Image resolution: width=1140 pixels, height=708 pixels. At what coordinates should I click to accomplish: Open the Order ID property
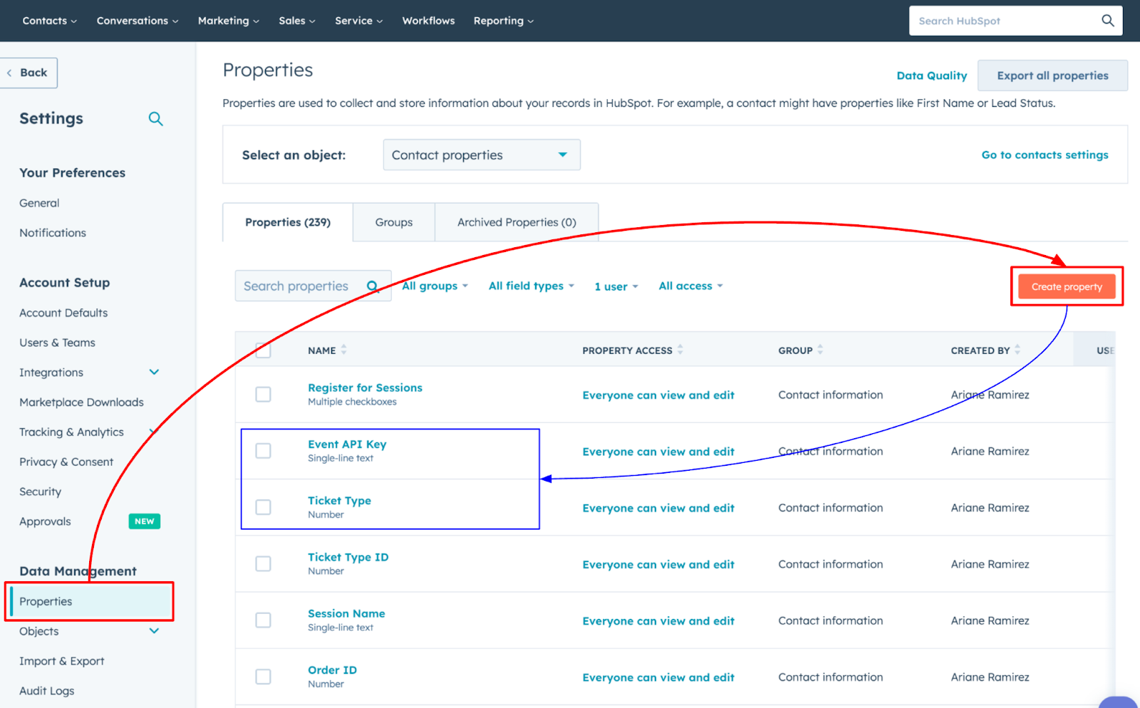coord(332,670)
